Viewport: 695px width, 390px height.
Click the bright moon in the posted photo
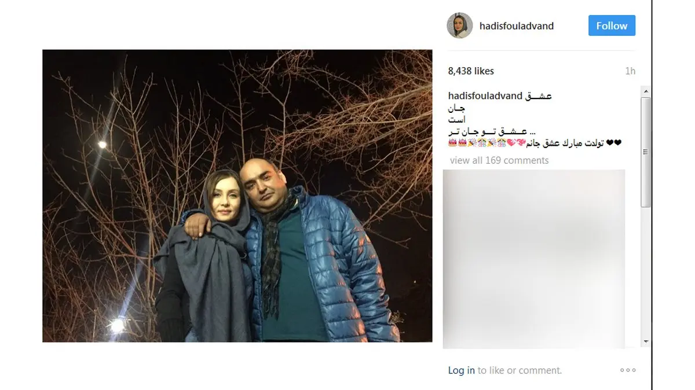click(102, 145)
